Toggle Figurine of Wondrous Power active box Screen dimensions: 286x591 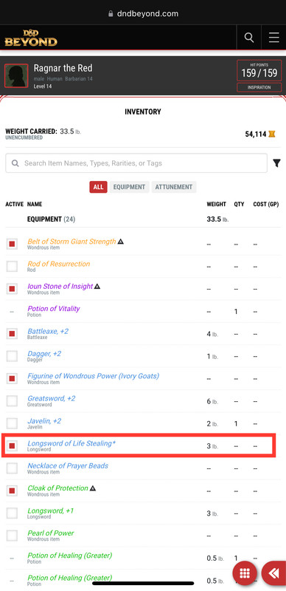12,379
